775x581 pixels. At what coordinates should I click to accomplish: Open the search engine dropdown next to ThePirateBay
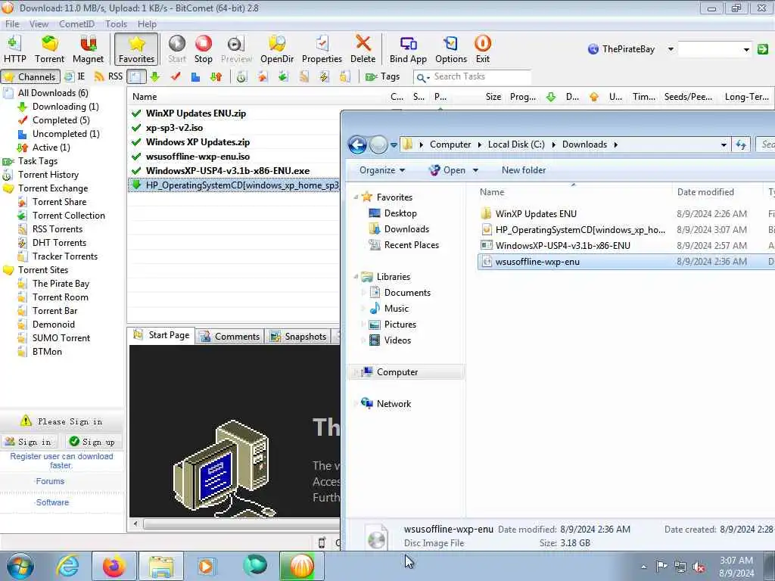coord(671,49)
